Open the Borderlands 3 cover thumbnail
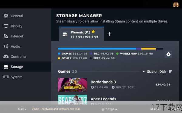The height and width of the screenshot is (113, 182). 73,85
